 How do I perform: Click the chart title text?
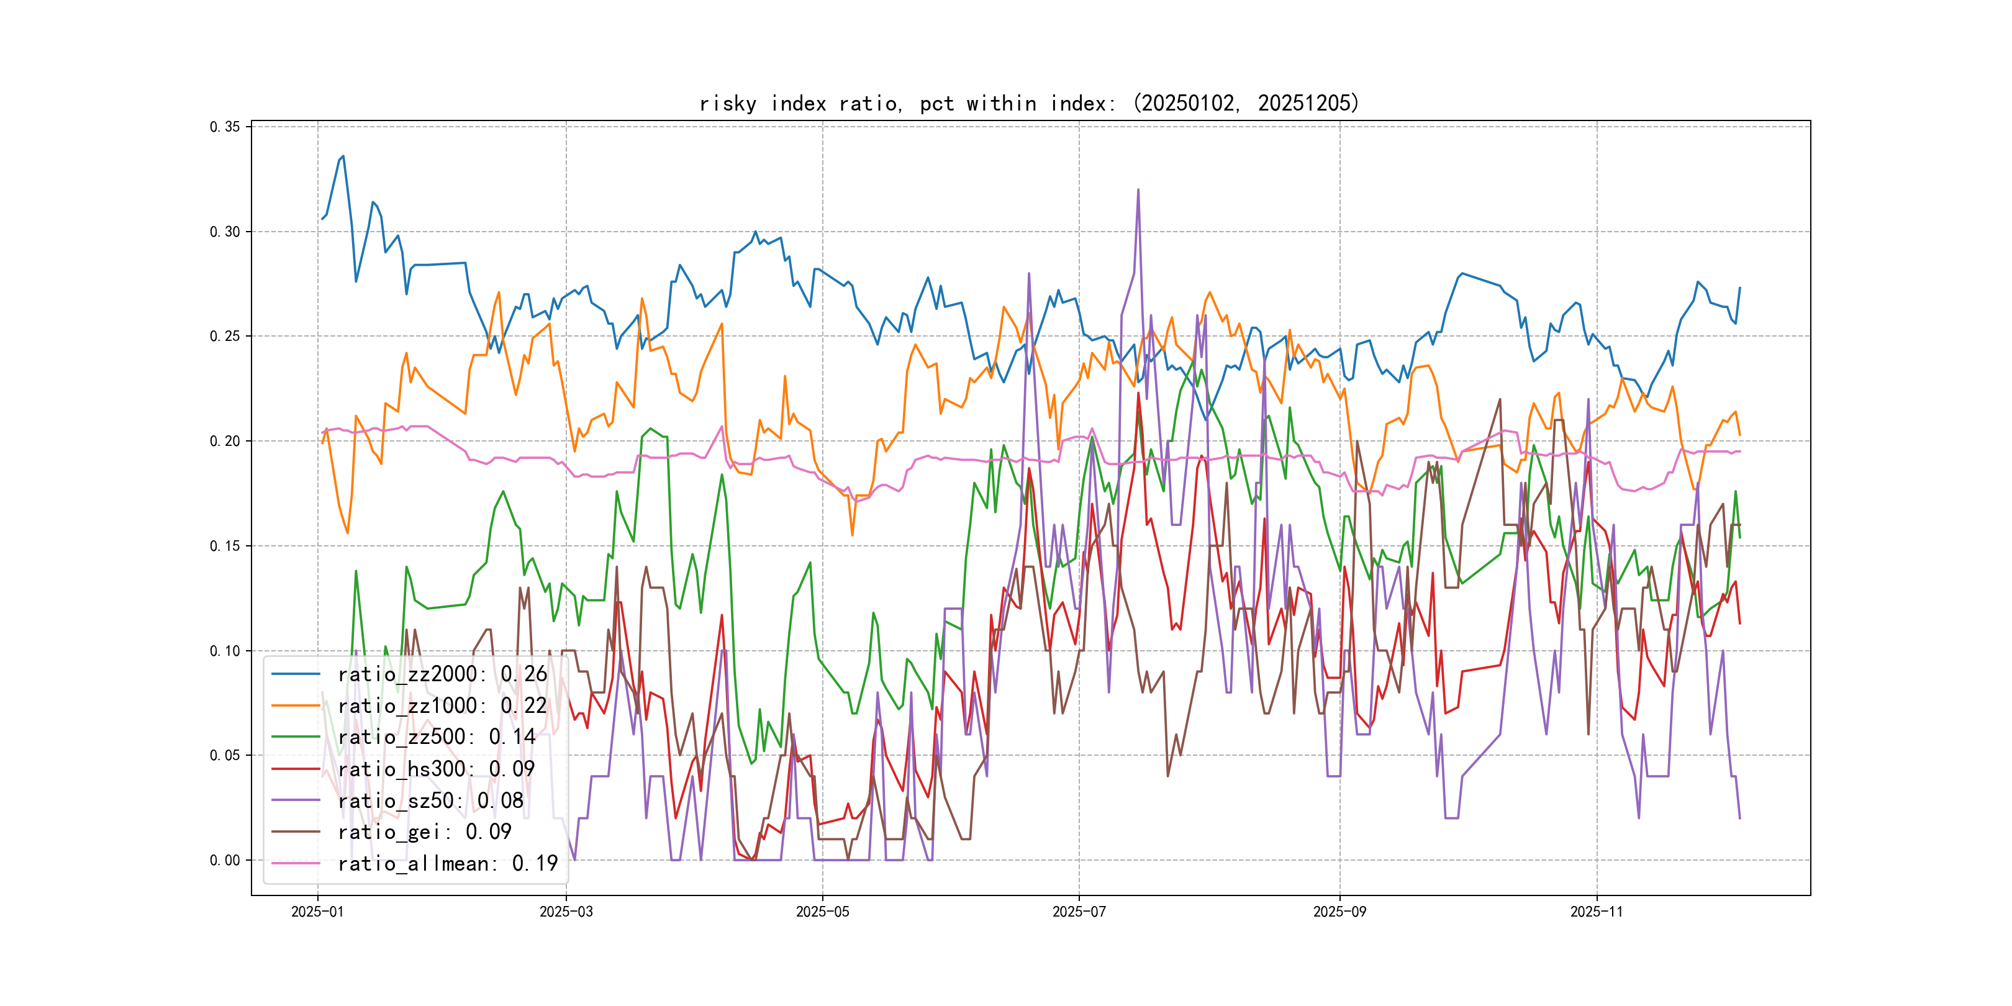1030,103
